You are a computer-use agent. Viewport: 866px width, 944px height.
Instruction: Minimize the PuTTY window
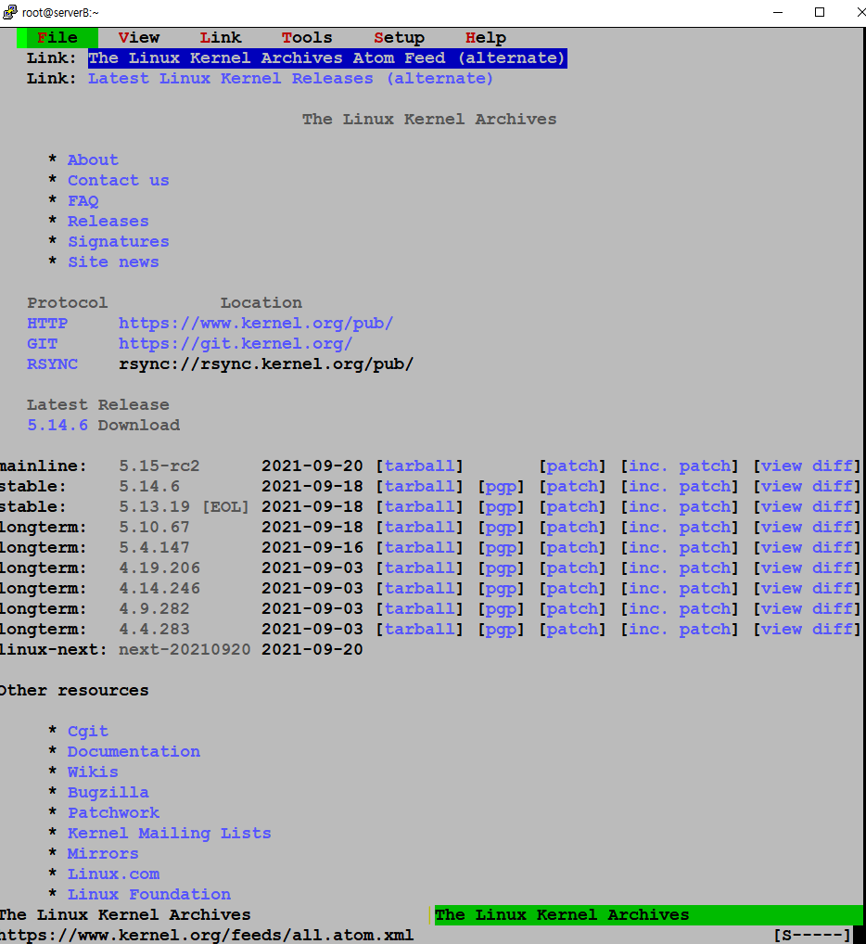(778, 12)
